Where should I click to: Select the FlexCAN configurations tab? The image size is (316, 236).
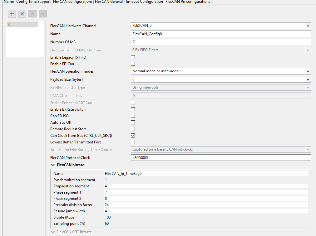pos(73,2)
